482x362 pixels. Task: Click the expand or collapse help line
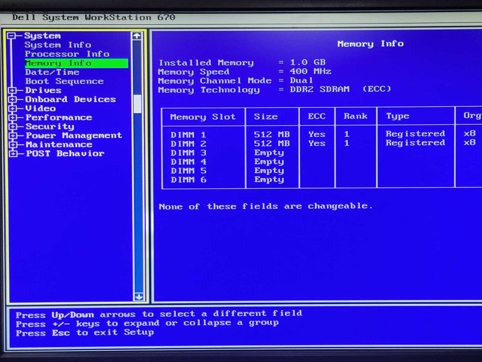[x=147, y=323]
